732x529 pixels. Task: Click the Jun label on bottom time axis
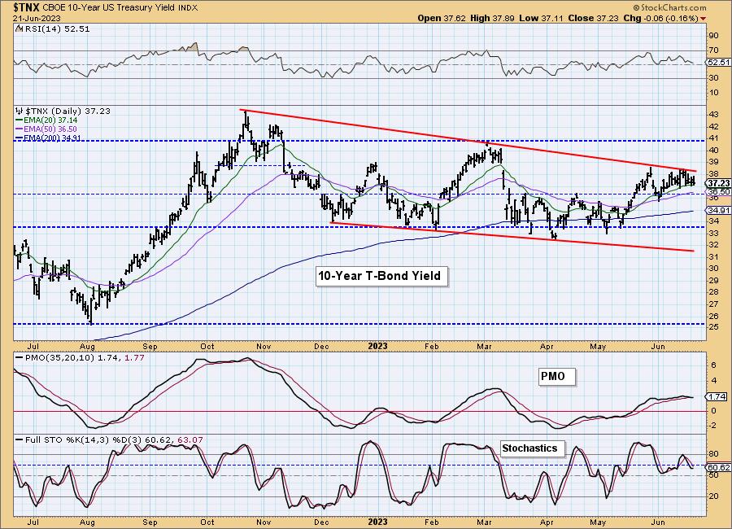(658, 522)
